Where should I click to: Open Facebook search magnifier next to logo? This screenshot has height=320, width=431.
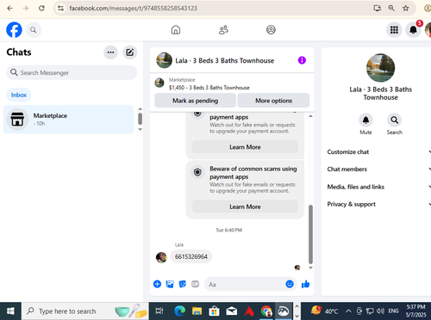(x=34, y=30)
